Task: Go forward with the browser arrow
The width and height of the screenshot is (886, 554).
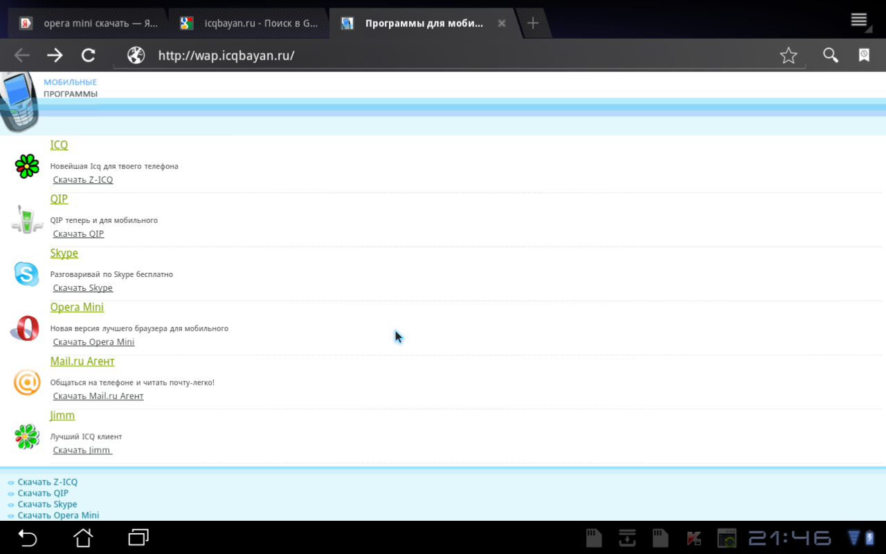Action: pos(55,55)
